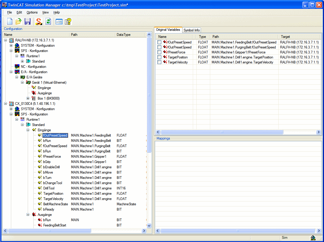The width and height of the screenshot is (324, 242).
Task: Open the Options menu
Action: (x=32, y=12)
